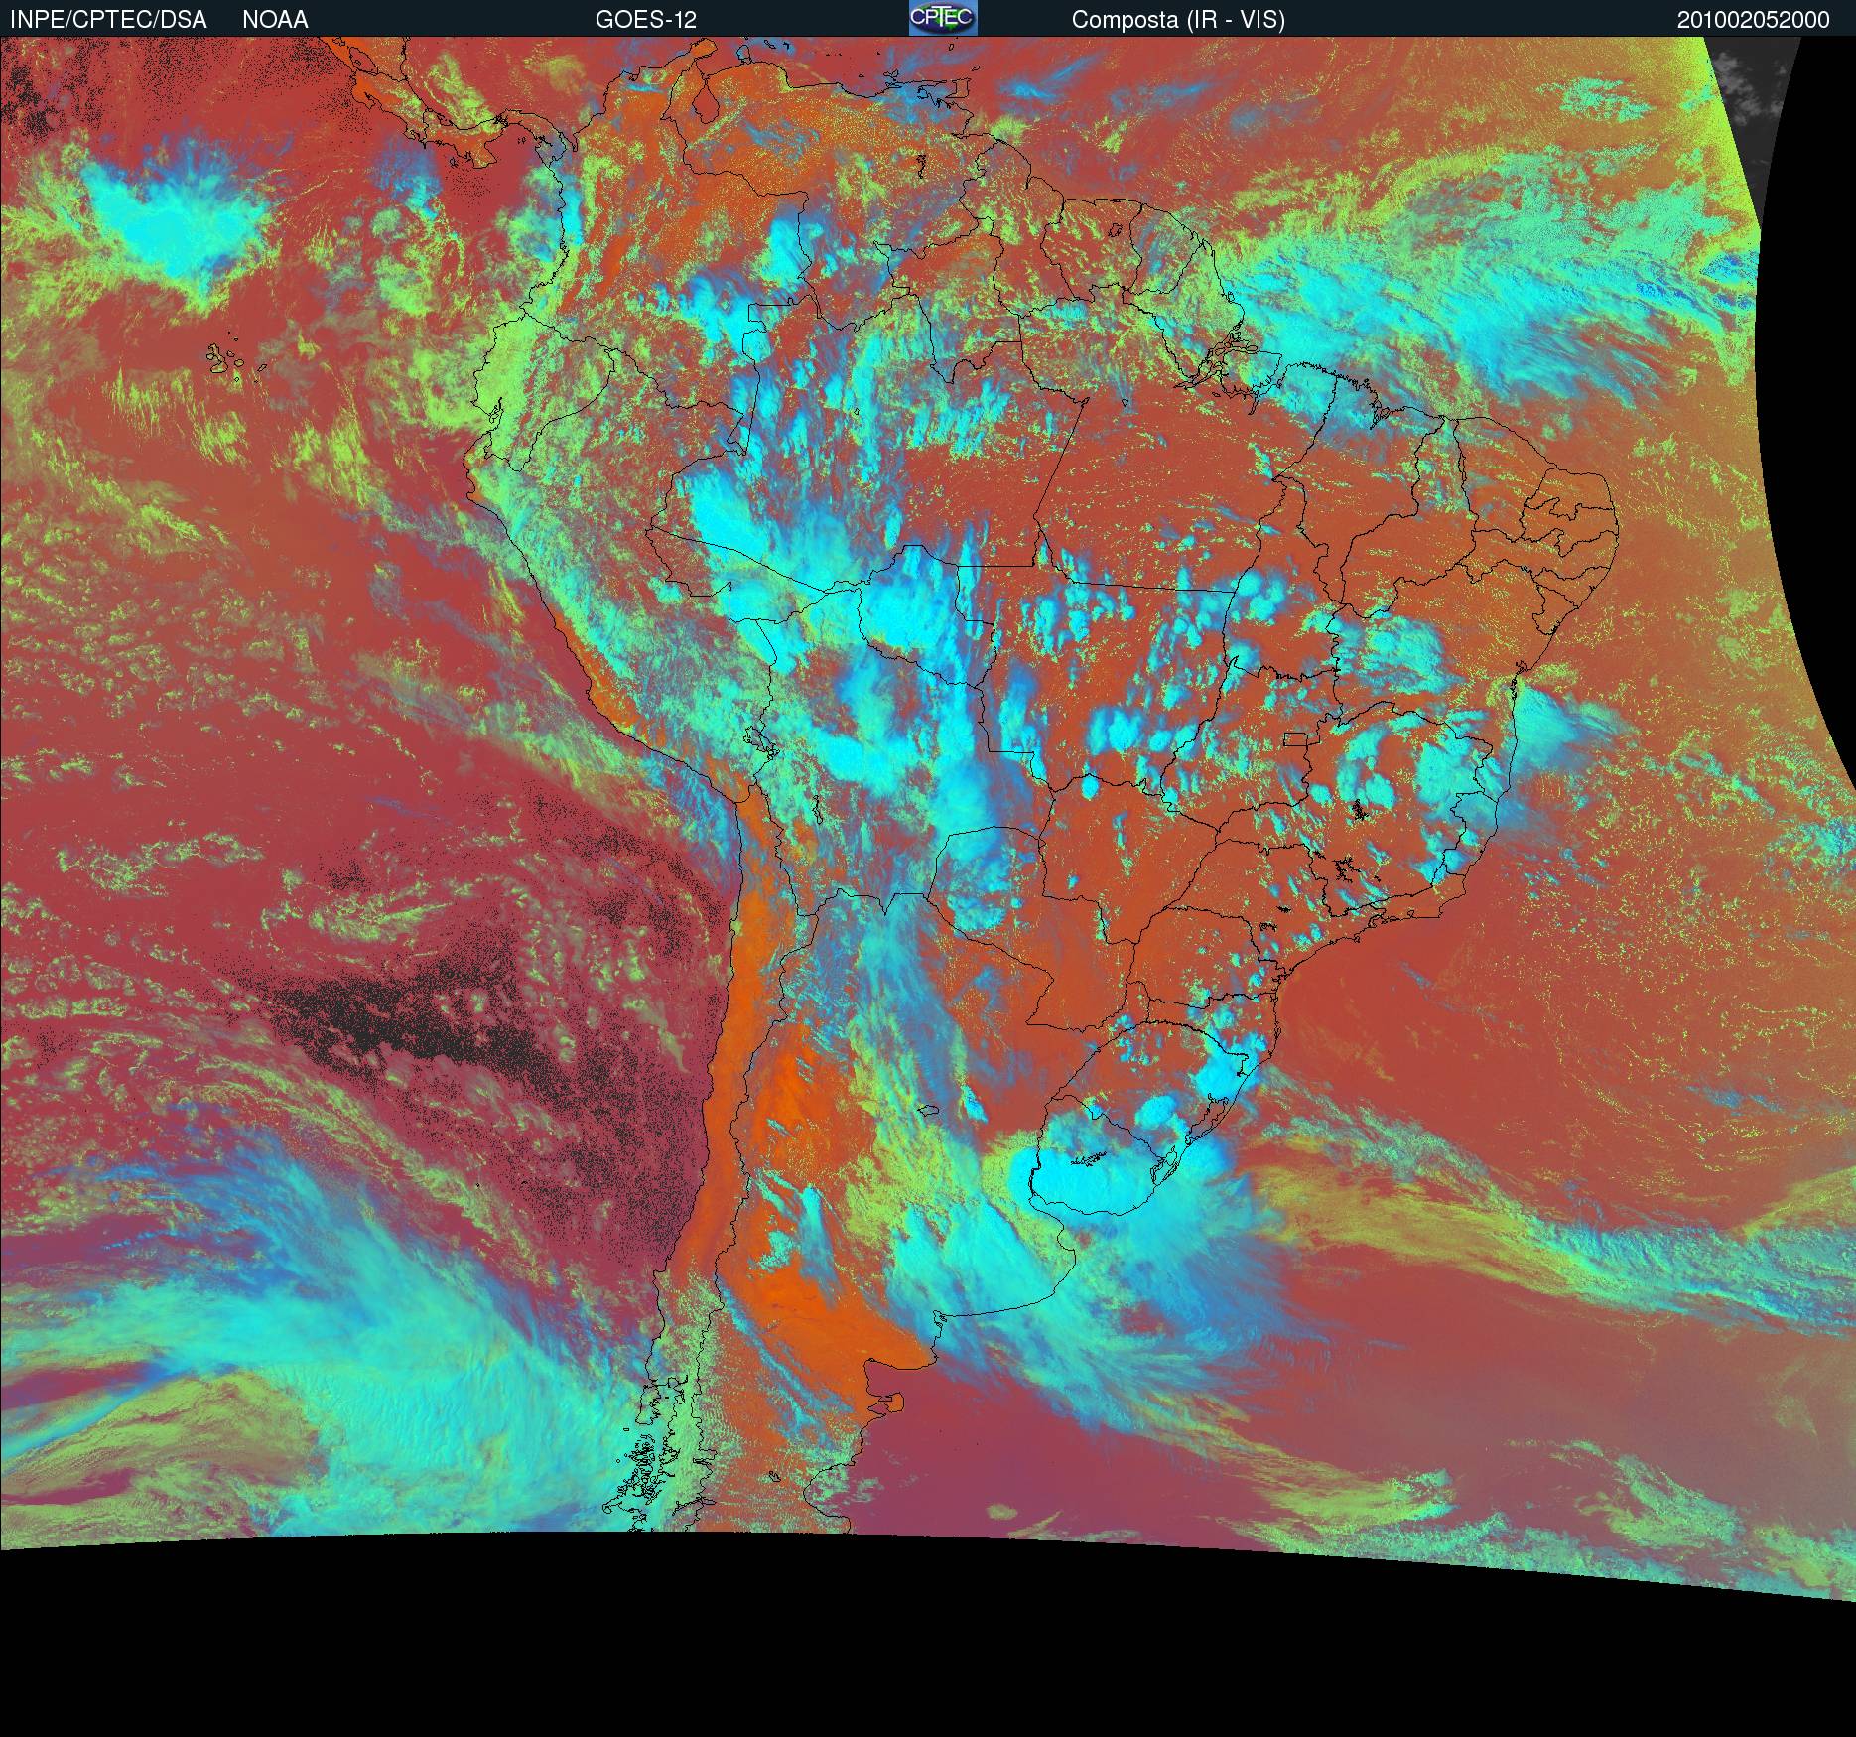Click the Composta (IR - VIS) title
This screenshot has height=1737, width=1856.
coord(1178,21)
